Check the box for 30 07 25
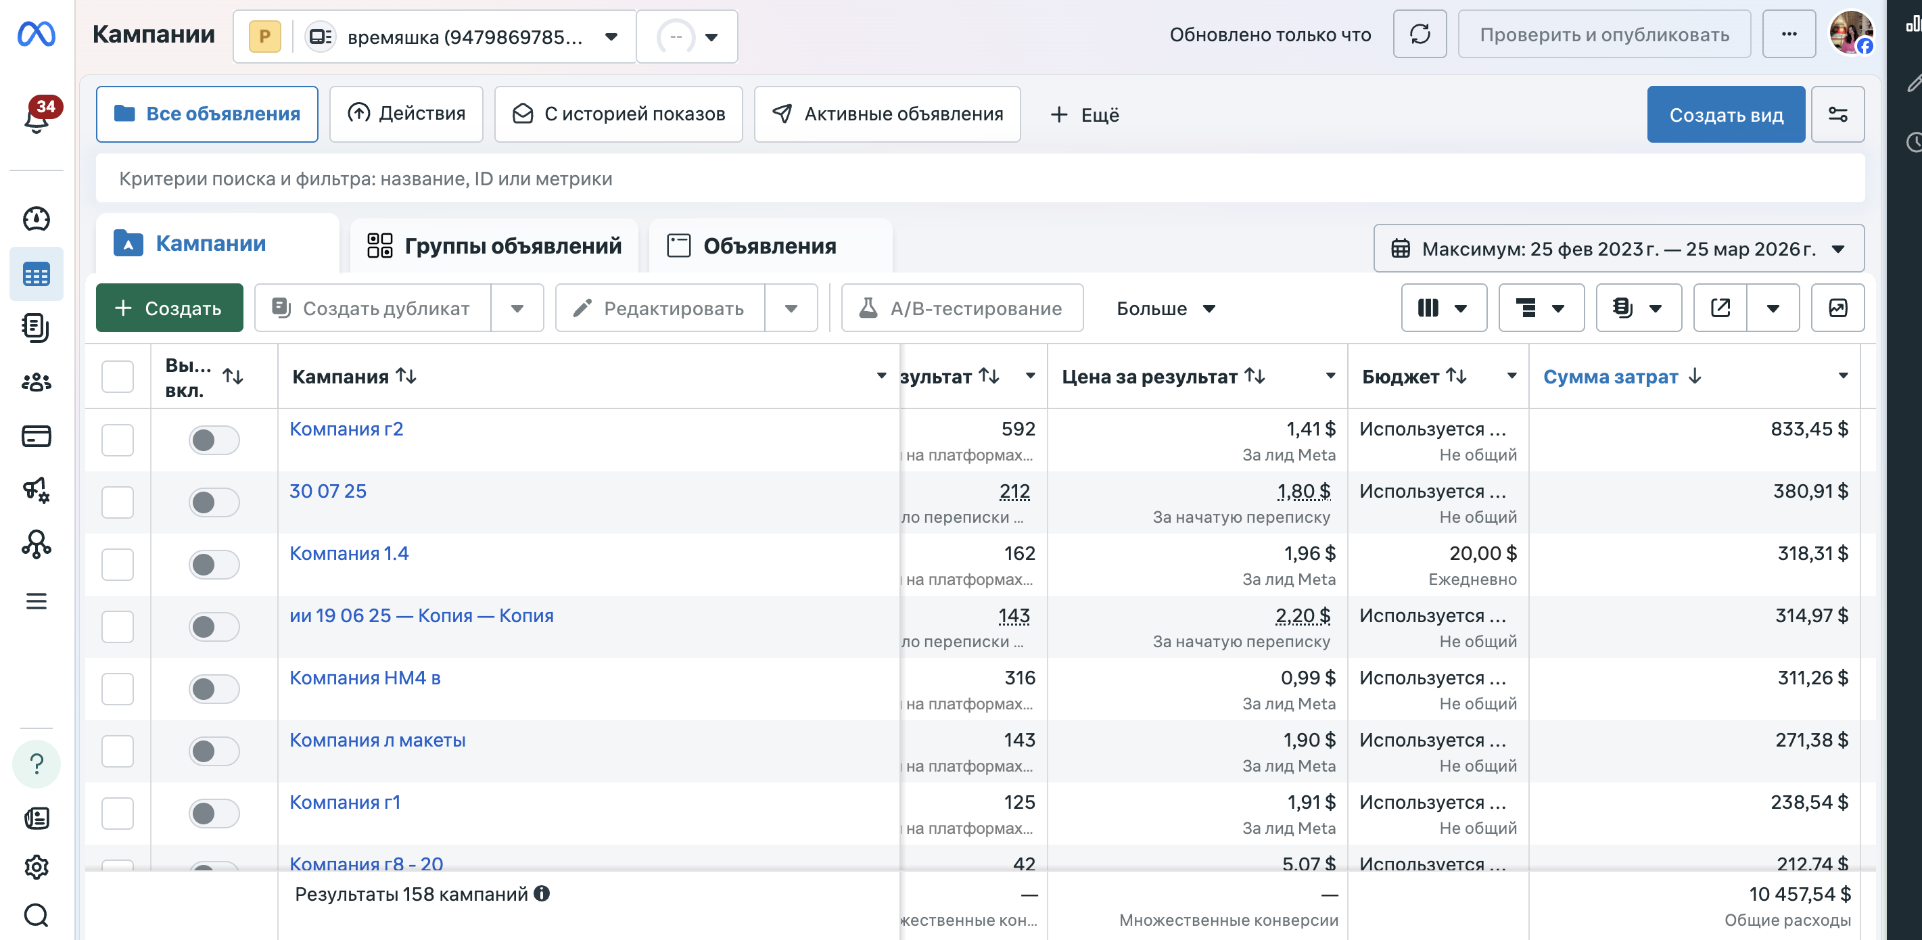The height and width of the screenshot is (940, 1922). click(x=117, y=502)
